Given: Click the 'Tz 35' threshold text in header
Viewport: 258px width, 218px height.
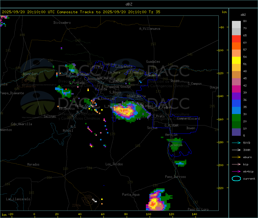Looking at the screenshot, I should pos(154,12).
